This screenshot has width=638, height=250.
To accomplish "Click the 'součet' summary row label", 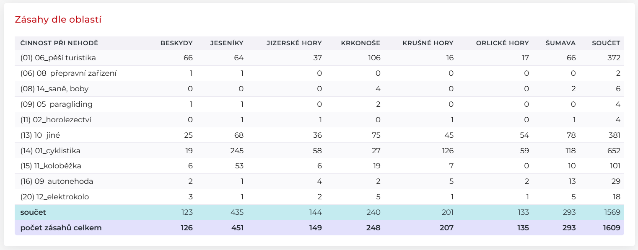I will (x=33, y=212).
